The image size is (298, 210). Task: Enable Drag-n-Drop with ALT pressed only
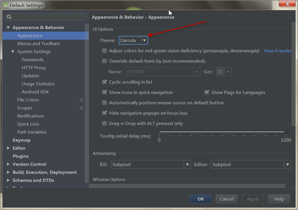pyautogui.click(x=104, y=124)
